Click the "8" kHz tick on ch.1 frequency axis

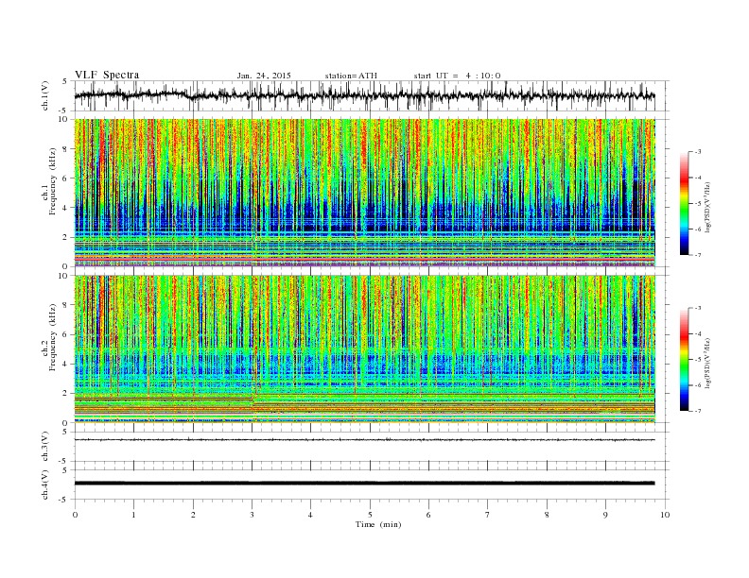pos(66,149)
